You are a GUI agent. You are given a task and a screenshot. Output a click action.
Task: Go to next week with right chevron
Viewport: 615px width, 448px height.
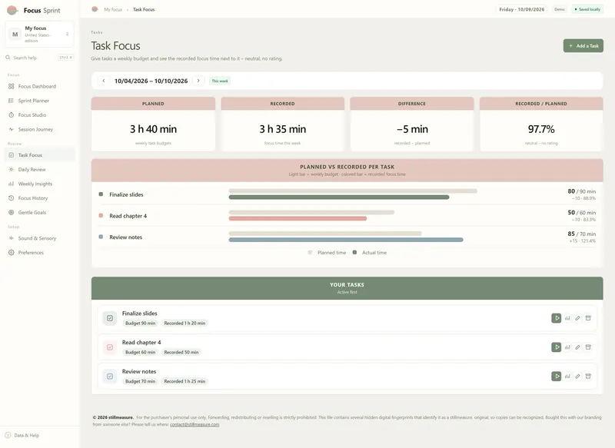pyautogui.click(x=198, y=81)
